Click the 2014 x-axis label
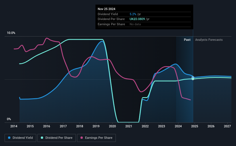 coord(14,126)
